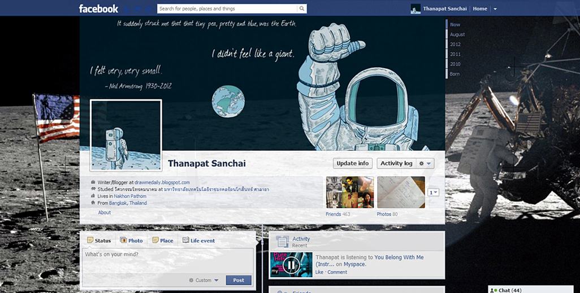Open the university name link

pyautogui.click(x=217, y=189)
